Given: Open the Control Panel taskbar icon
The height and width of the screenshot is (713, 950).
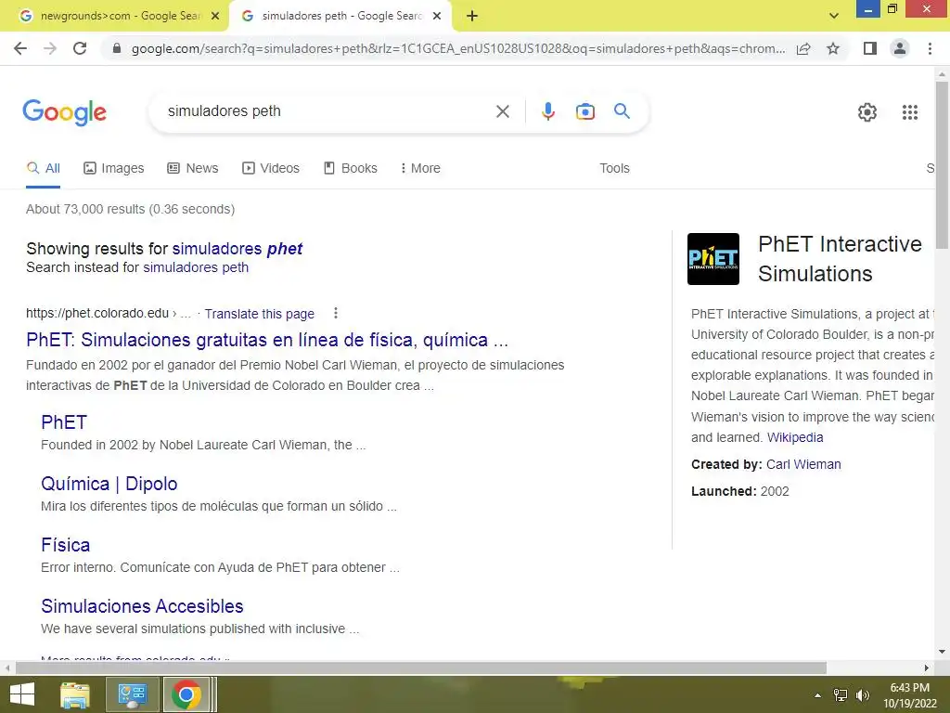Looking at the screenshot, I should [133, 694].
